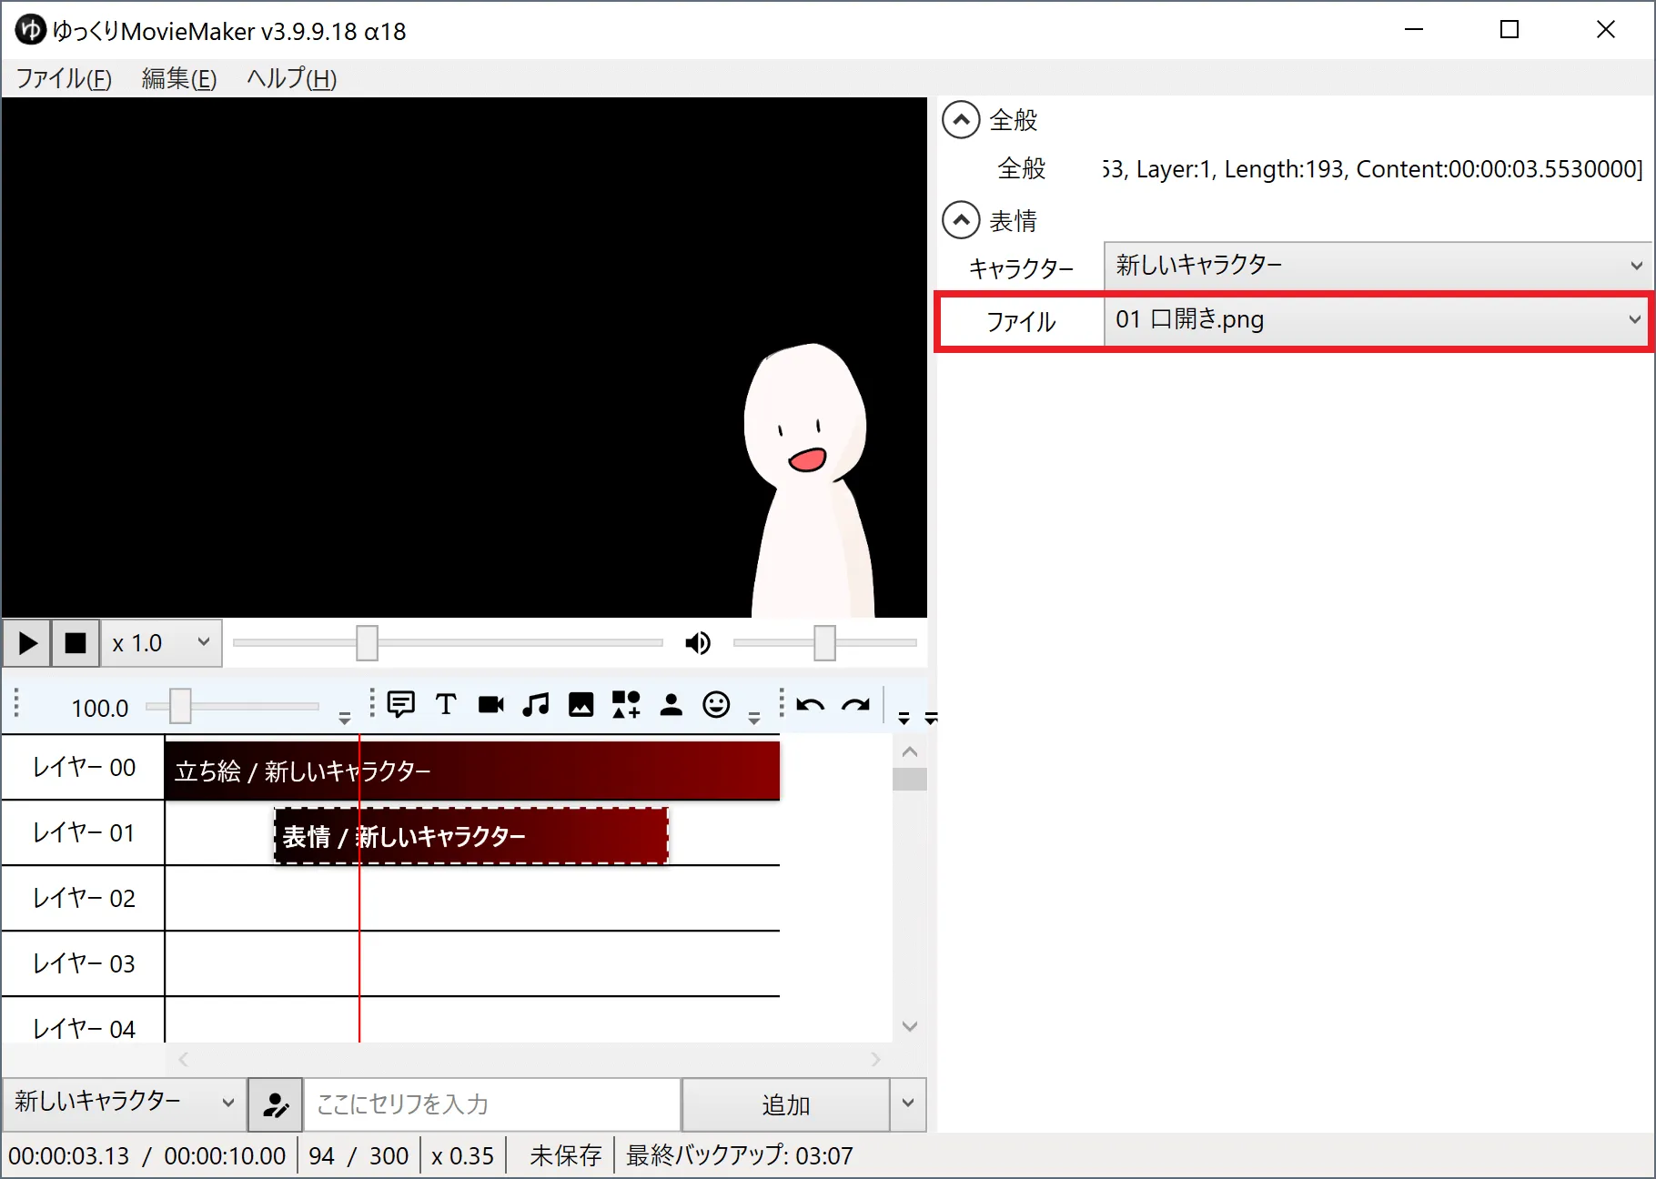Screen dimensions: 1656x1179
Task: Redo the last action
Action: (x=856, y=705)
